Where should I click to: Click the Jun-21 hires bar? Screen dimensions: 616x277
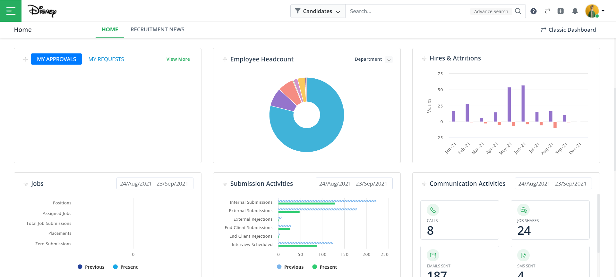click(x=523, y=103)
